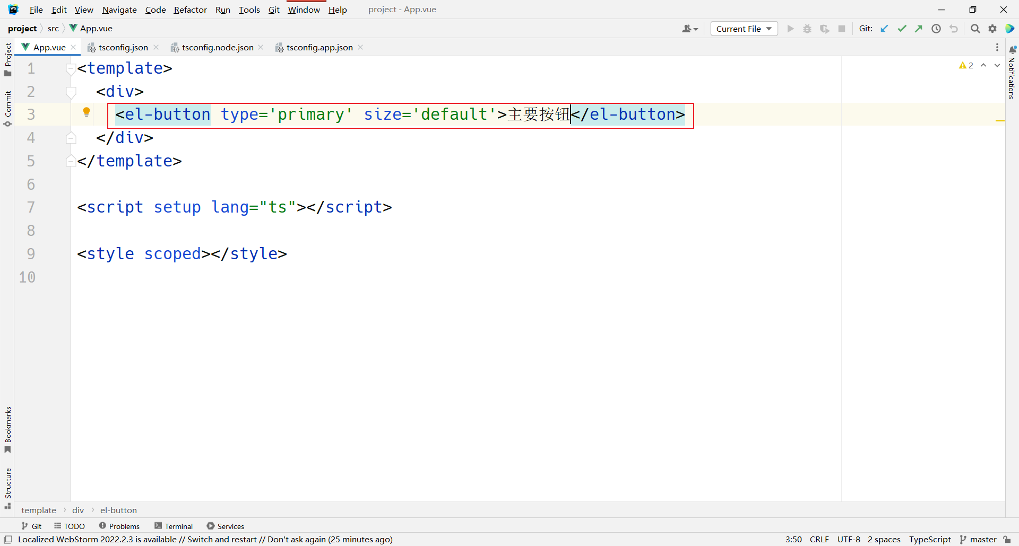Open line separator CRLF selector
The image size is (1019, 546).
(819, 540)
